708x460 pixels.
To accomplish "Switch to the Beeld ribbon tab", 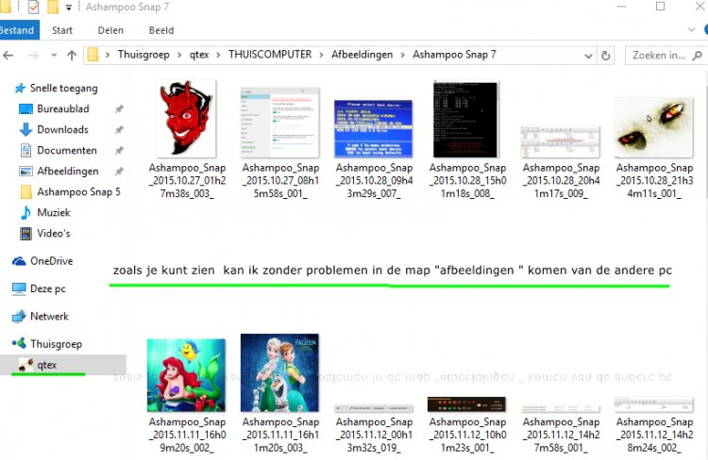I will 160,29.
